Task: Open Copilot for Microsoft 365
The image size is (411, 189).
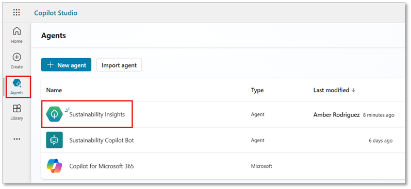Action: tap(102, 166)
